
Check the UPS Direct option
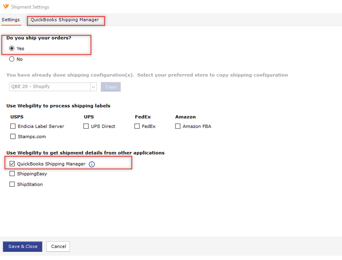[86, 126]
